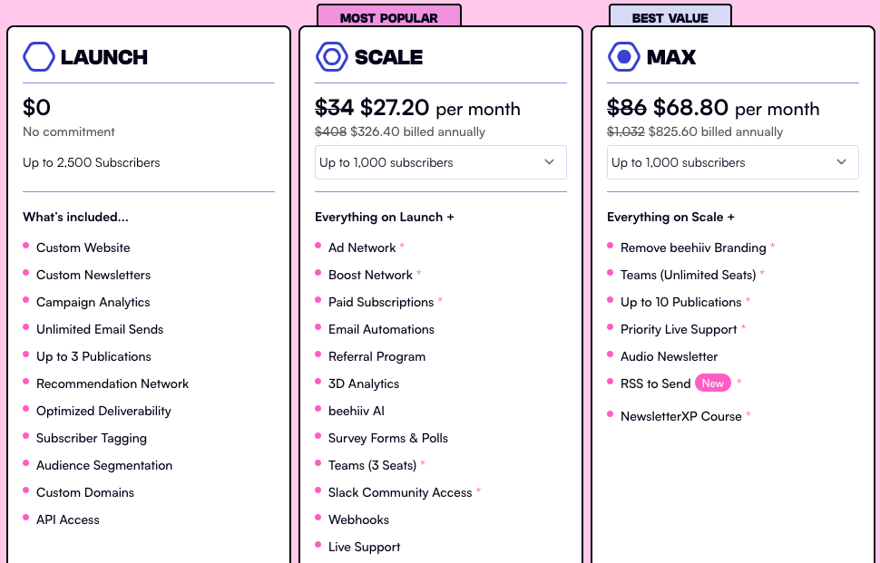Click the Best Value tab label

pos(670,17)
